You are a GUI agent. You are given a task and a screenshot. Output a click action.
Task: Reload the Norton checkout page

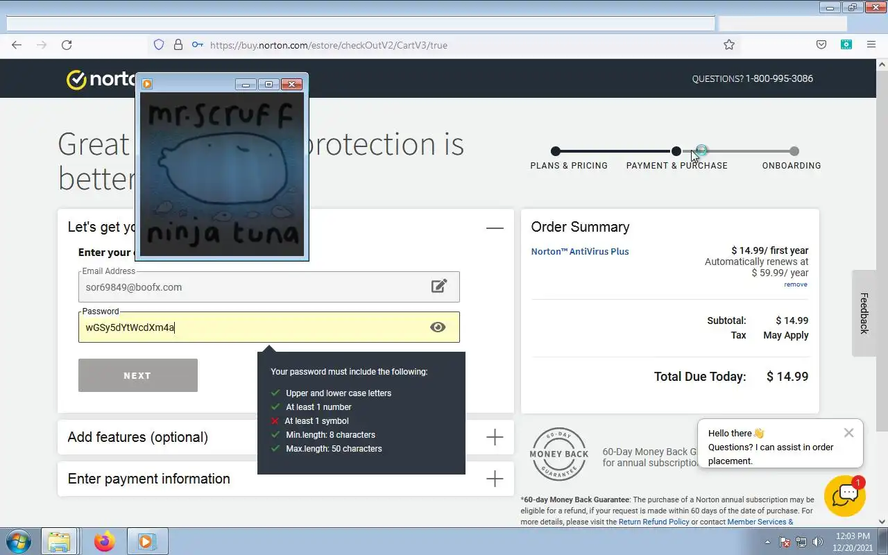pyautogui.click(x=67, y=45)
